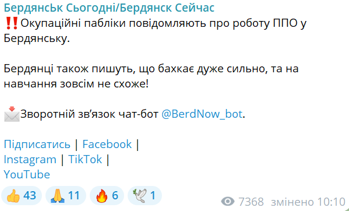Click the 7368 views counter

[251, 202]
